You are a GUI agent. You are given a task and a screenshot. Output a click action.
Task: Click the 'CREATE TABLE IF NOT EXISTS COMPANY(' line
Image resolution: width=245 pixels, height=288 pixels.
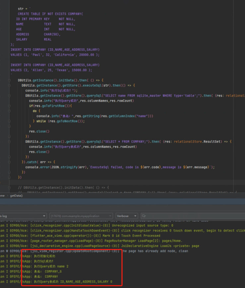click(x=50, y=14)
